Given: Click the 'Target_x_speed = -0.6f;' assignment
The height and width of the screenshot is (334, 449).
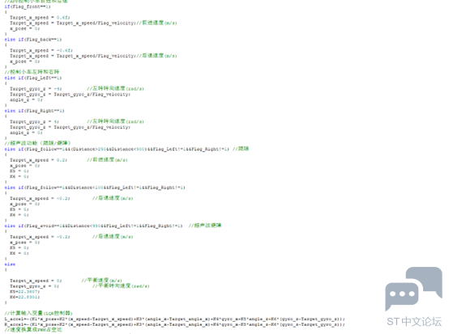Looking at the screenshot, I should 41,51.
